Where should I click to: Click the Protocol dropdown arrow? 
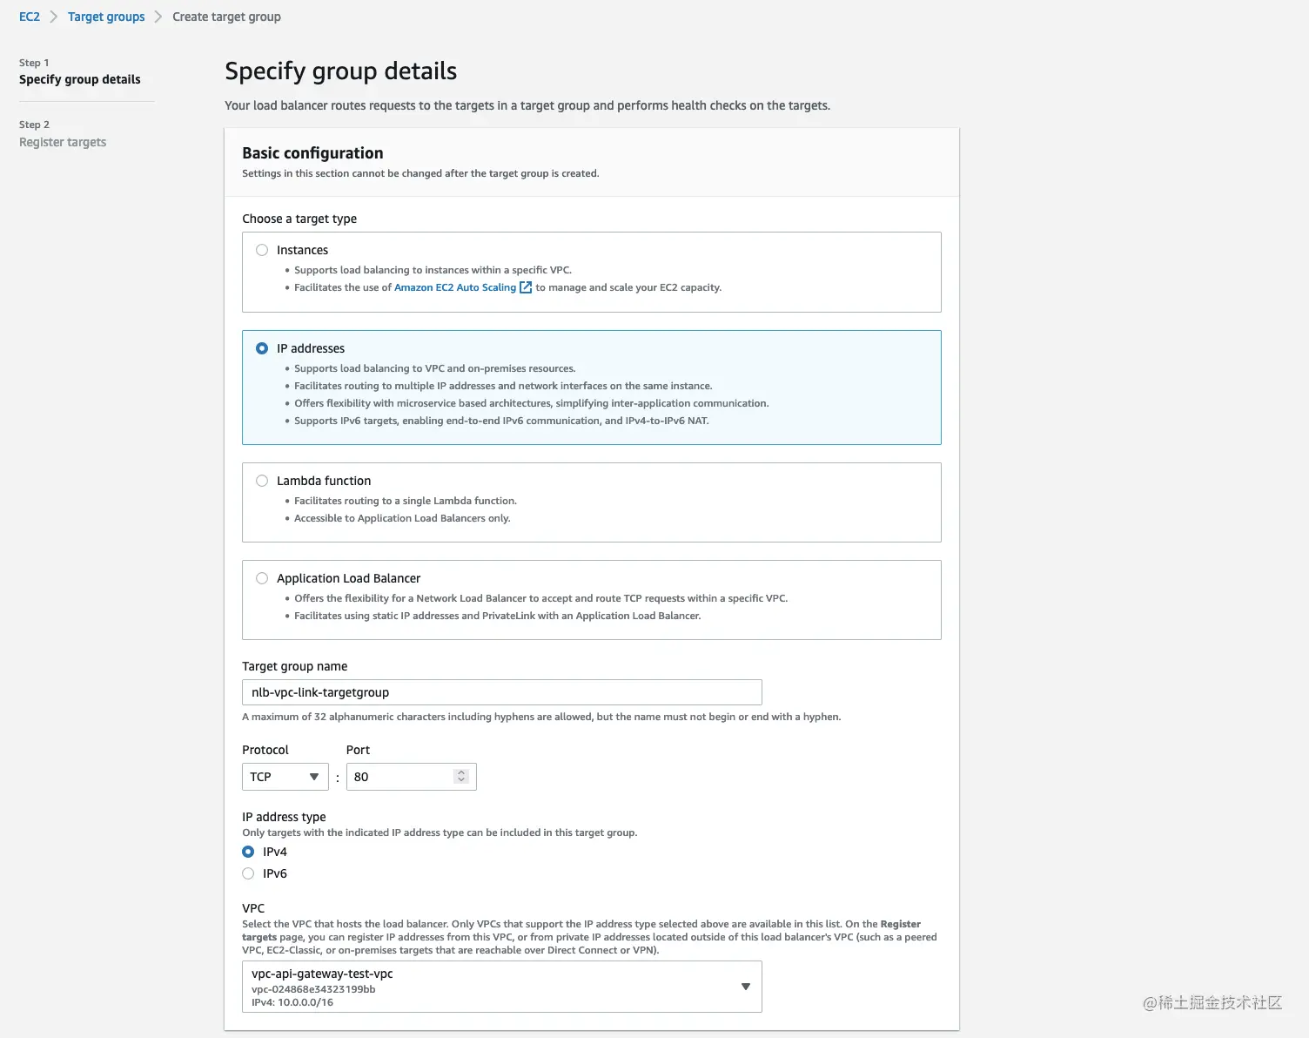314,777
